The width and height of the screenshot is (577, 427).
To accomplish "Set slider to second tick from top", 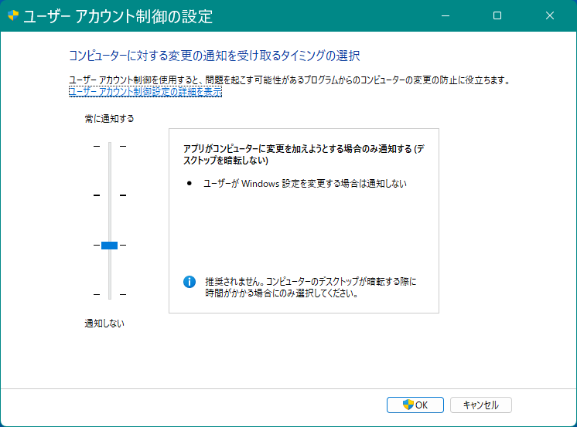I will (x=110, y=195).
